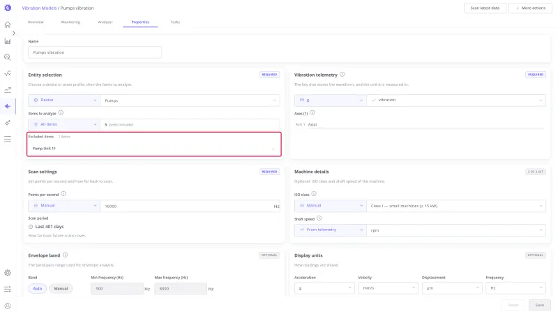This screenshot has width=558, height=314.
Task: Click the Min frequency 500 field
Action: tap(117, 288)
